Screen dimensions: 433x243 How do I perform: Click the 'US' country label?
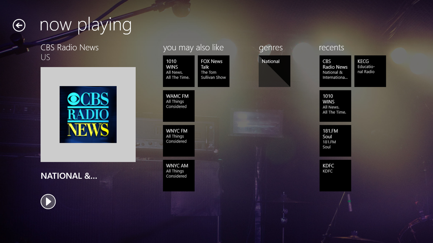tap(45, 57)
